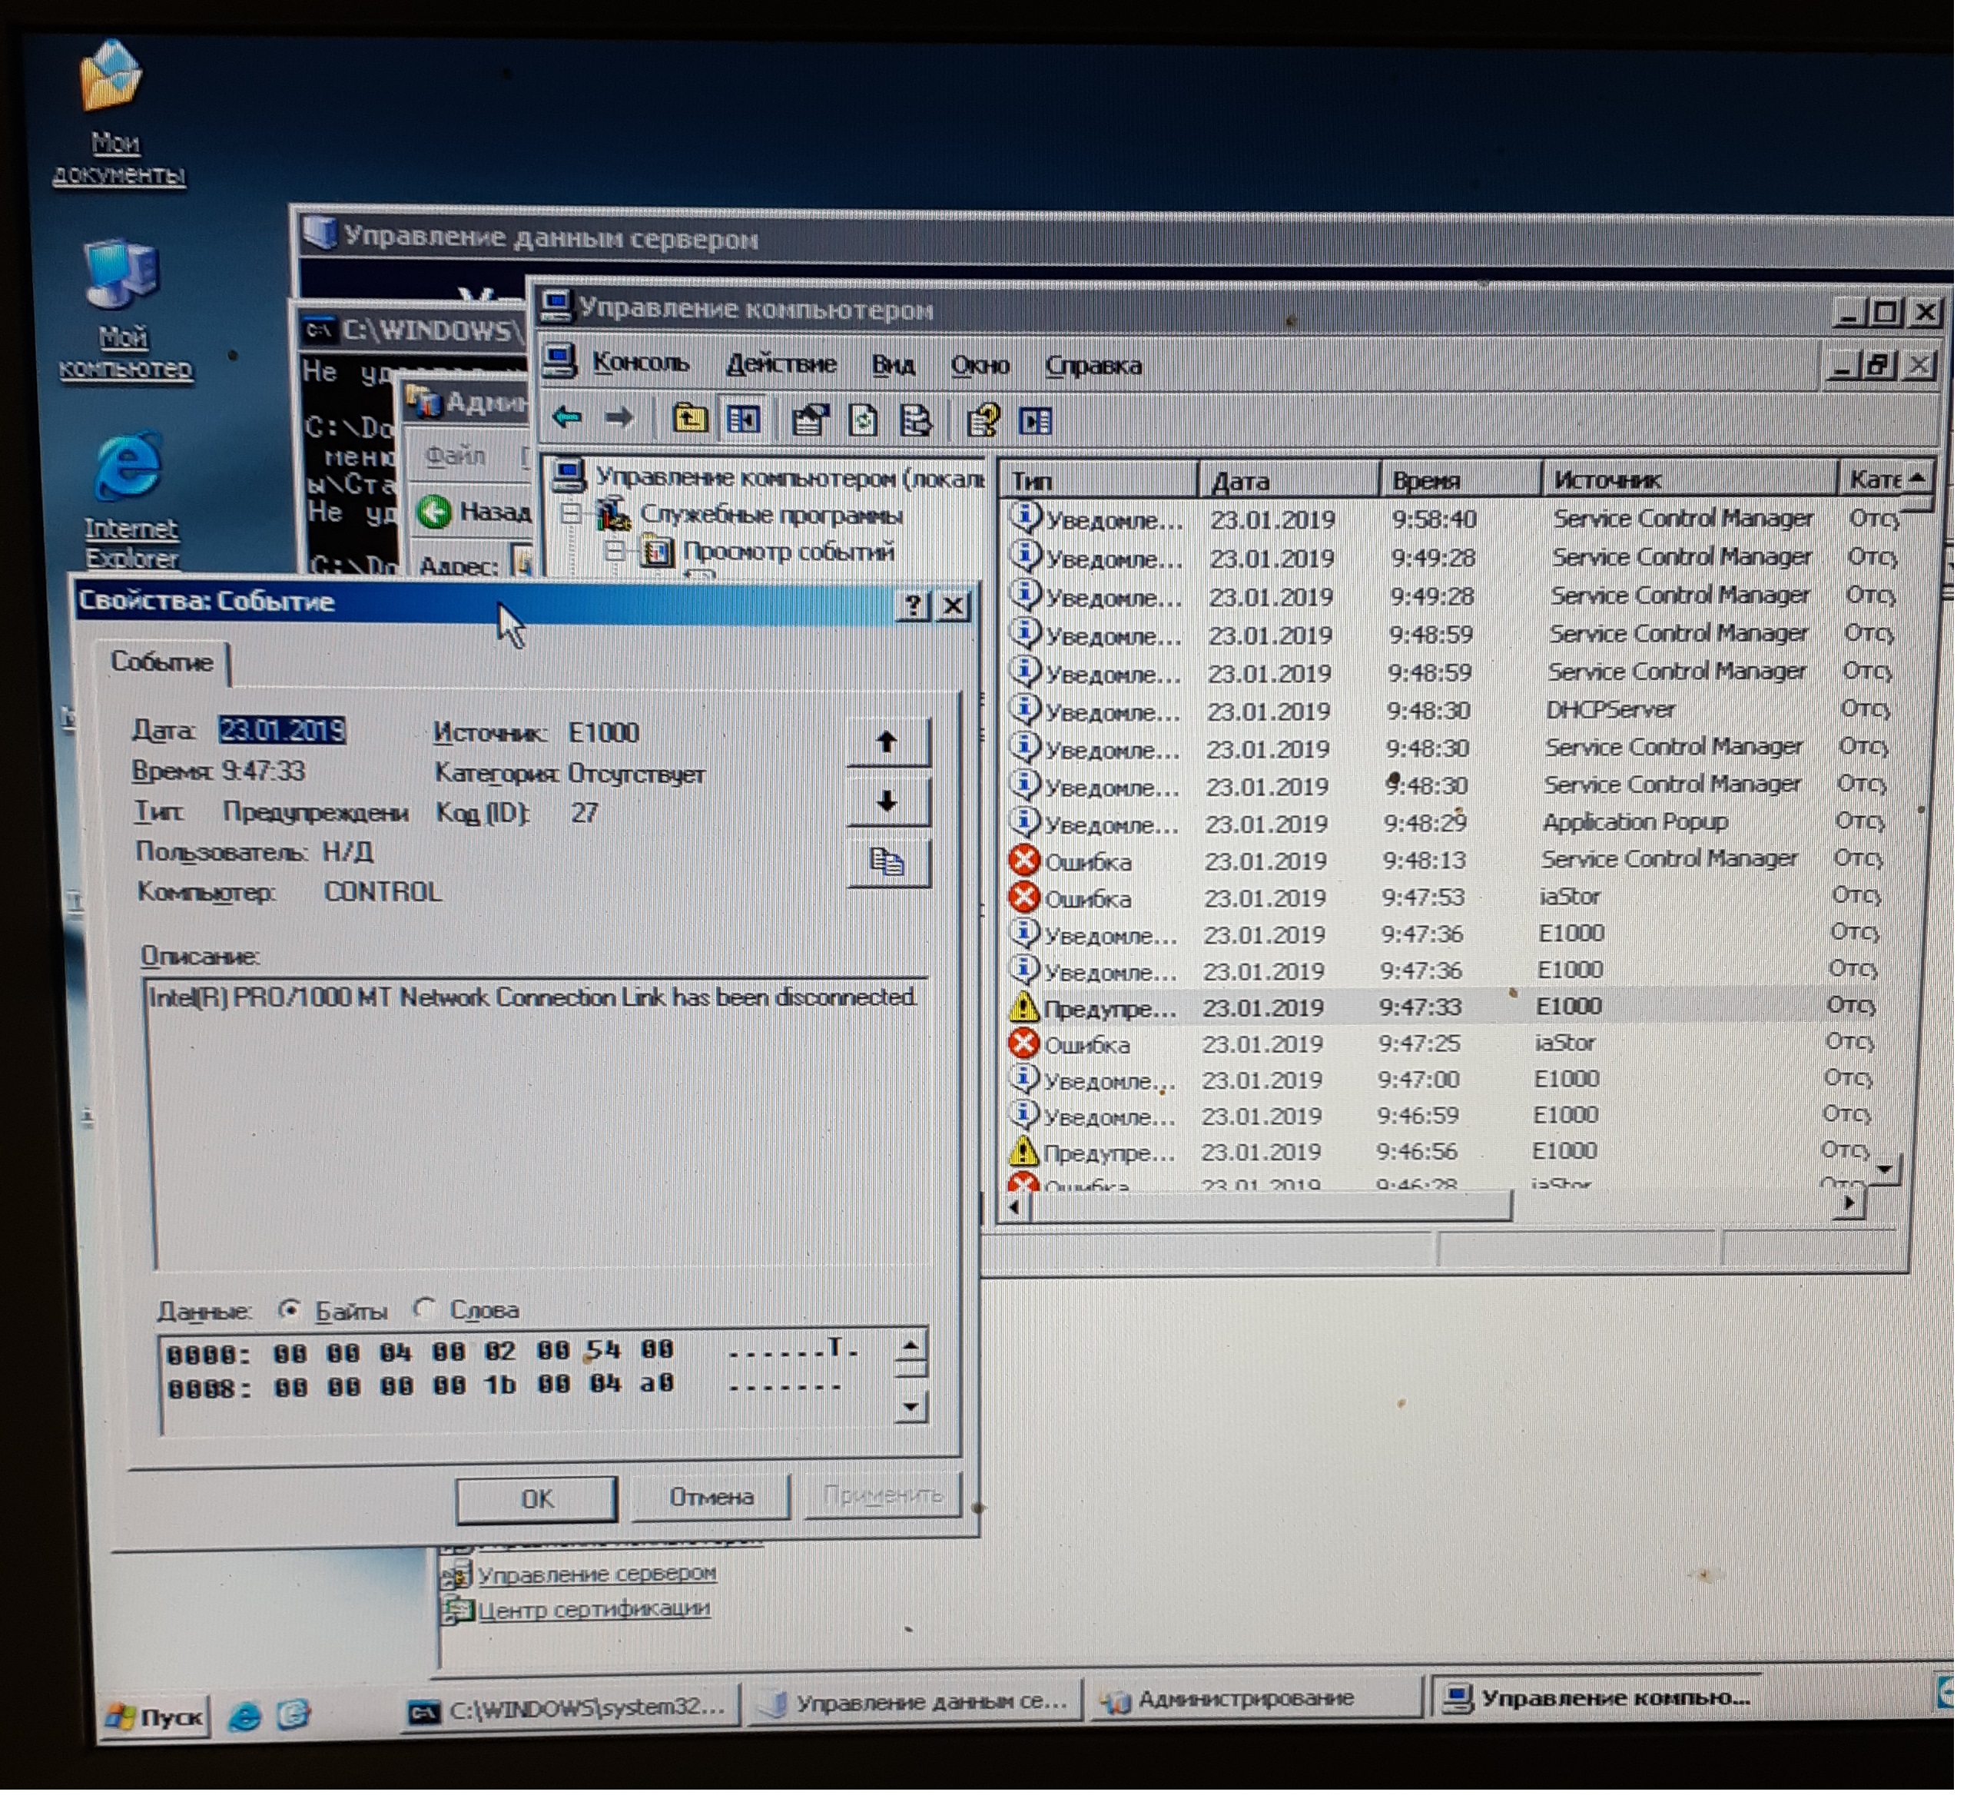Image resolution: width=1967 pixels, height=1795 pixels.
Task: Click the error icon of the 9:48:13 event
Action: click(1024, 861)
